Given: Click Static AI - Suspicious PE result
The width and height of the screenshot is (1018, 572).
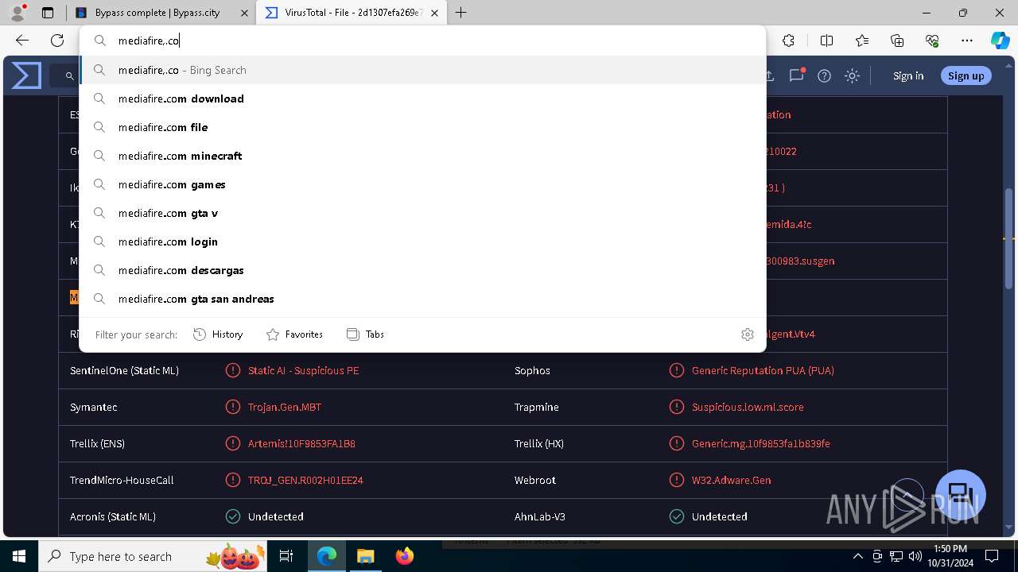Looking at the screenshot, I should pyautogui.click(x=303, y=370).
